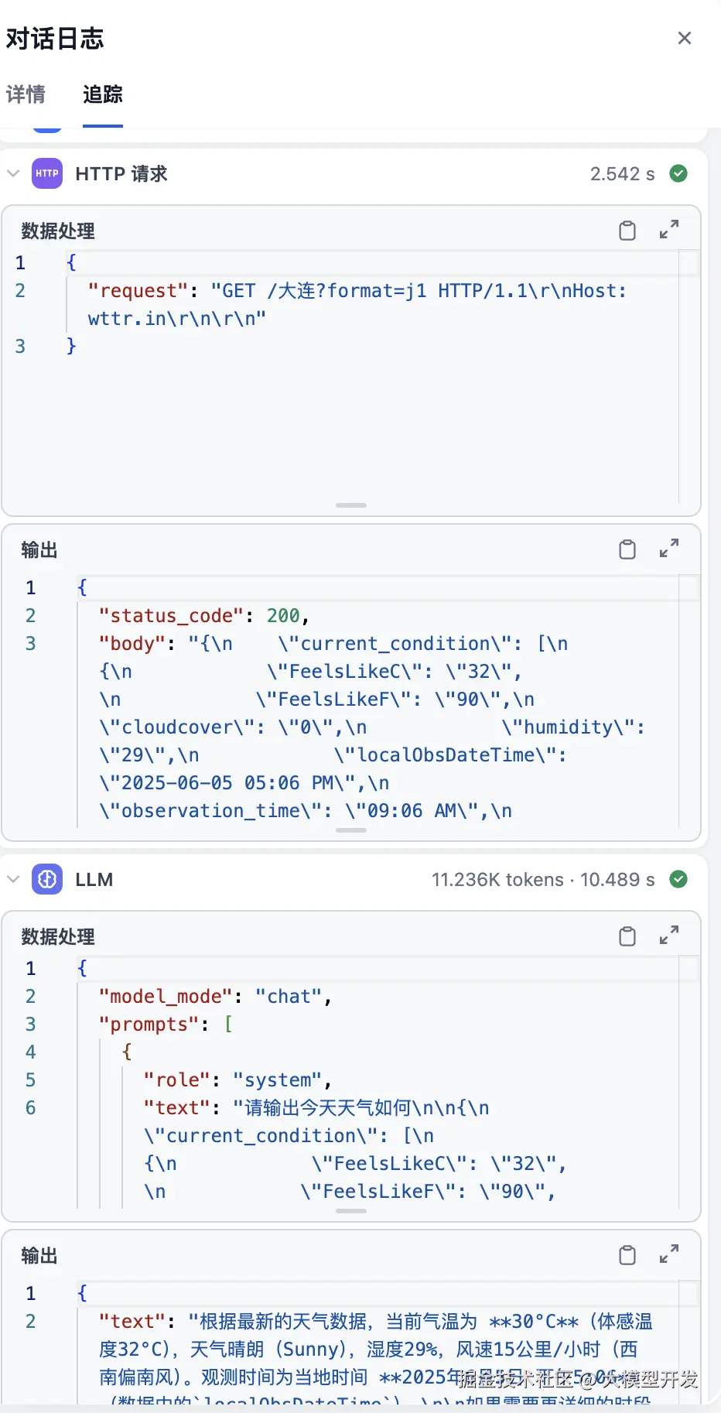The width and height of the screenshot is (721, 1413).
Task: Expand the LLM data processing panel fullscreen
Action: [x=669, y=936]
